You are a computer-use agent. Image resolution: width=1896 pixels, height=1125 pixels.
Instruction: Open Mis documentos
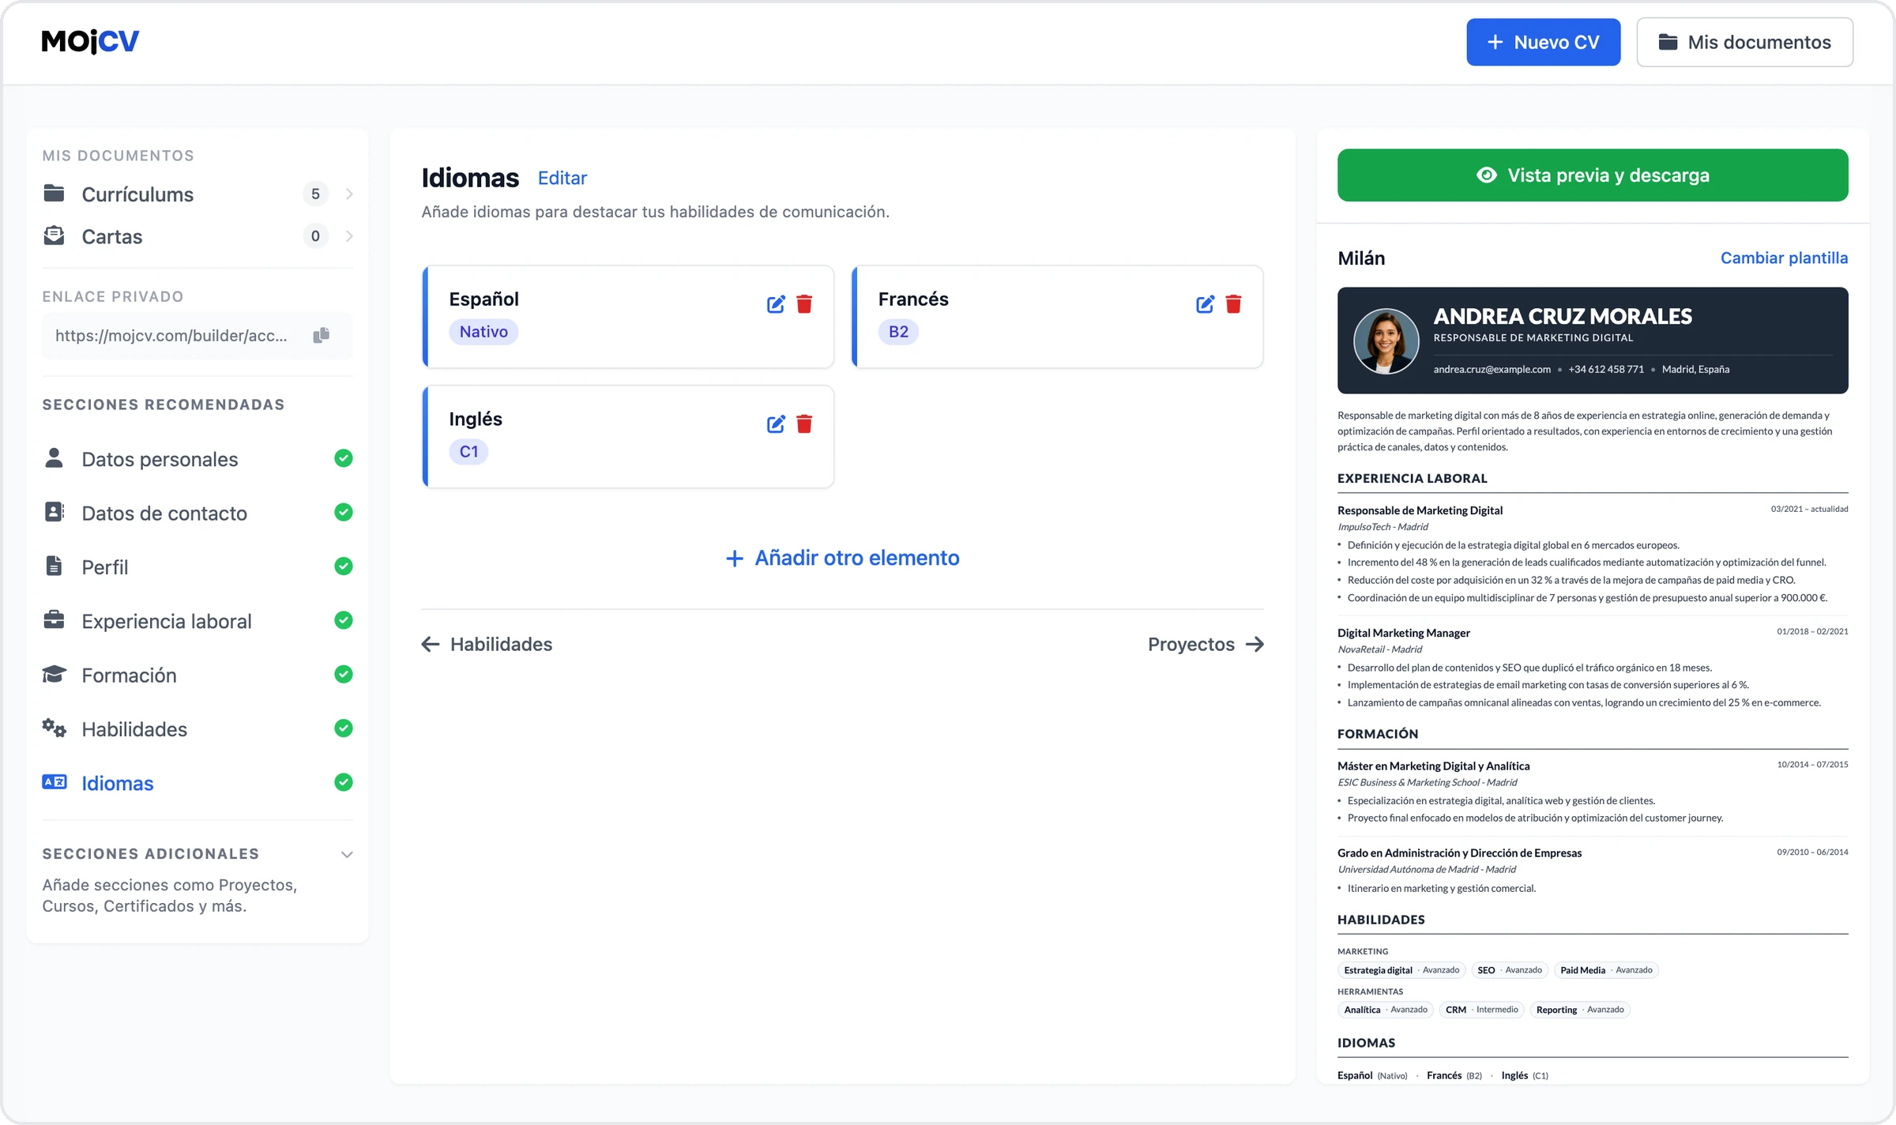point(1744,42)
